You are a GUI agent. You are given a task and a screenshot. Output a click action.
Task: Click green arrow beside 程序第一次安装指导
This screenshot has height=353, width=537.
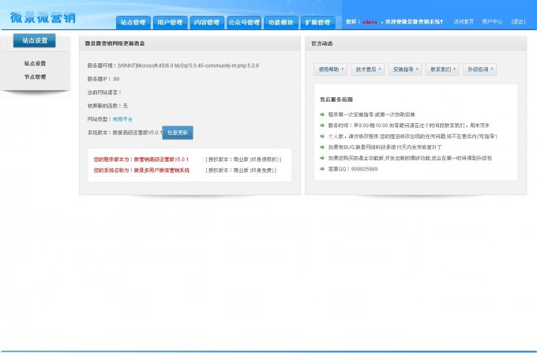(322, 115)
